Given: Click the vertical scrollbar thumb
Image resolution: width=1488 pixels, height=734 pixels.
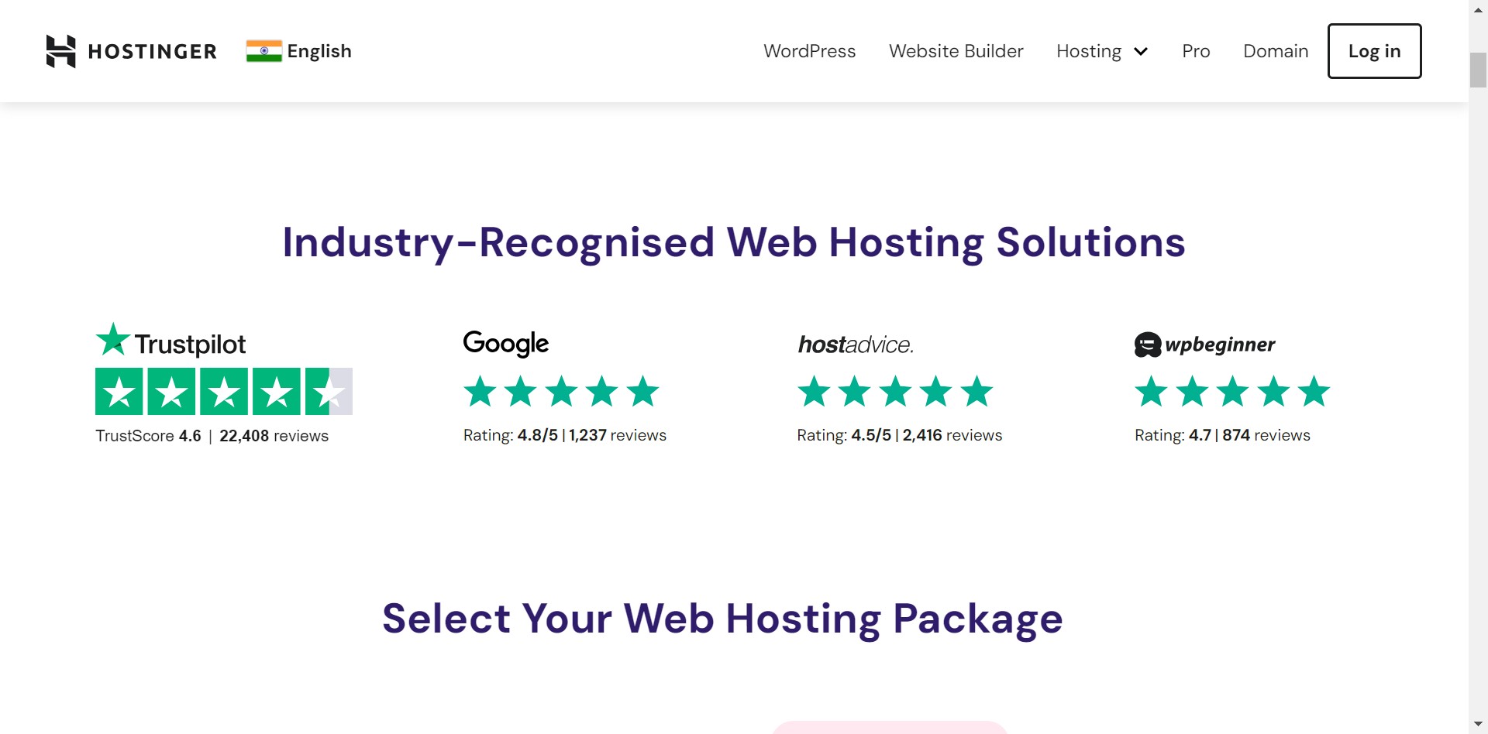Looking at the screenshot, I should point(1478,70).
